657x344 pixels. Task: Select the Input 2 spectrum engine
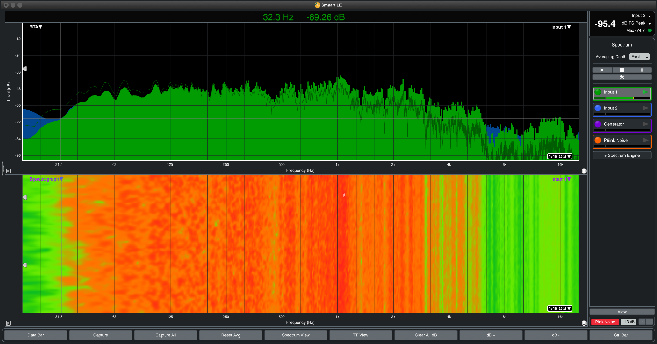tap(622, 109)
